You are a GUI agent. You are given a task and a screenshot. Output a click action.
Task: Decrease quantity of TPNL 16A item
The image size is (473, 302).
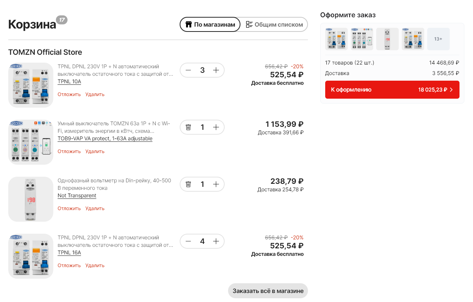click(x=188, y=241)
